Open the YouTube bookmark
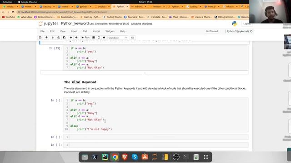Image resolution: width=291 pixels, height=163 pixels. pos(8,17)
